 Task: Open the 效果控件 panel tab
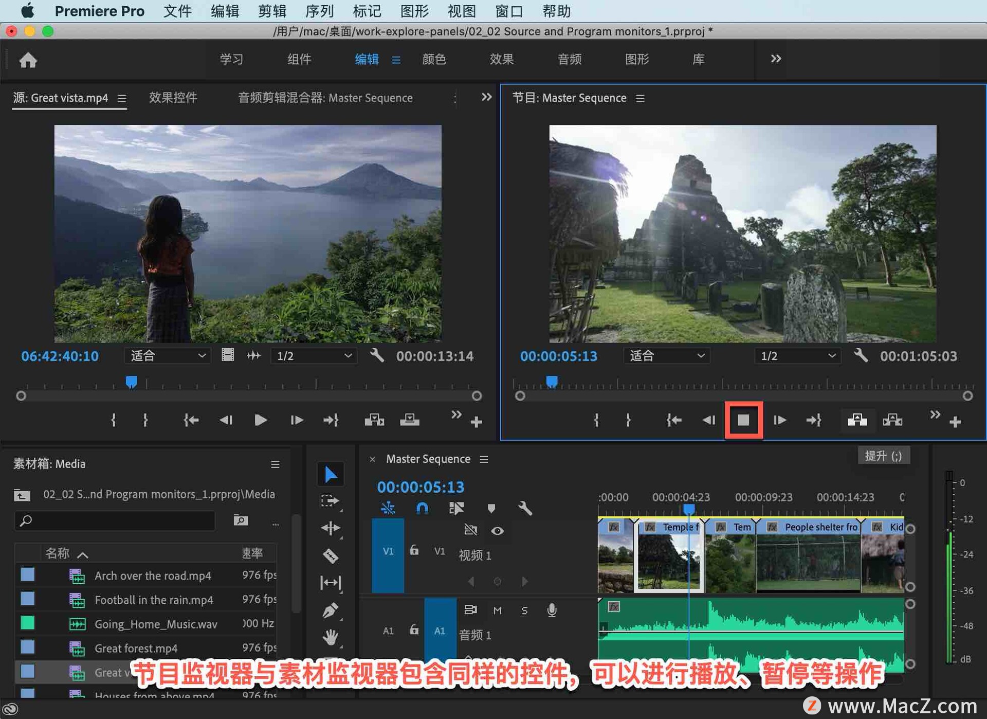(173, 98)
